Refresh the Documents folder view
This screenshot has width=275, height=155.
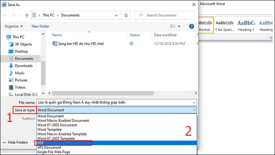[126, 15]
